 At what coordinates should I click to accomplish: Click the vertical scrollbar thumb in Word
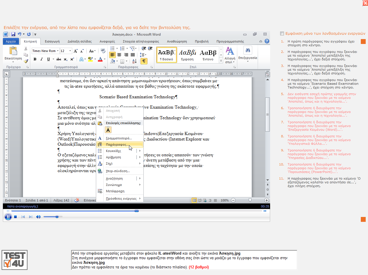268,114
